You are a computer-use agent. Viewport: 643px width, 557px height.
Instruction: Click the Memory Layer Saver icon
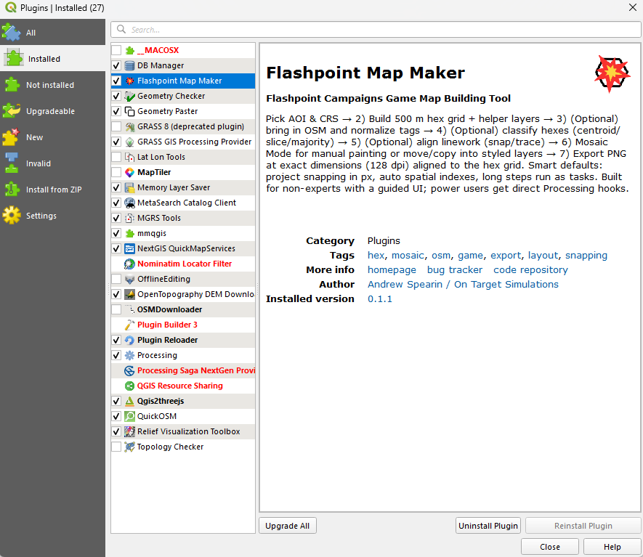[129, 187]
